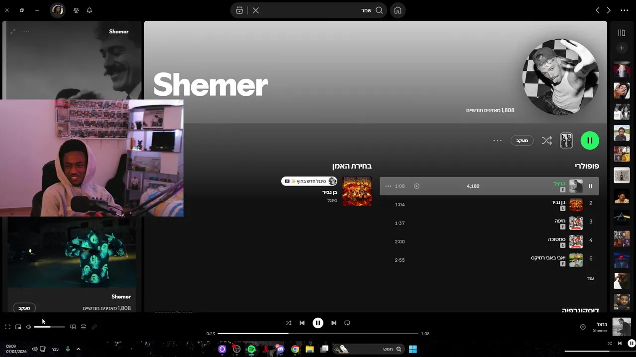The image size is (636, 357).
Task: Select track 2 בן גביר
Action: pos(489,204)
